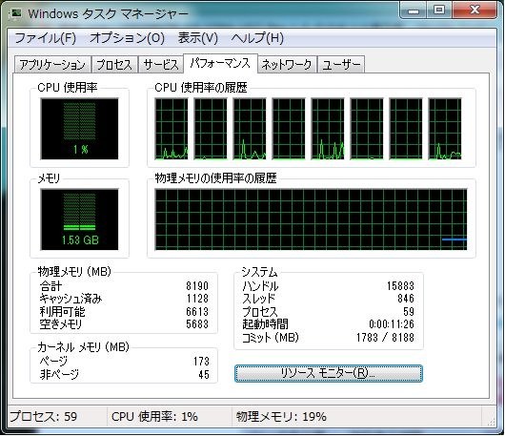Click the 非ページ kernel memory value 45
The image size is (505, 437).
[204, 374]
